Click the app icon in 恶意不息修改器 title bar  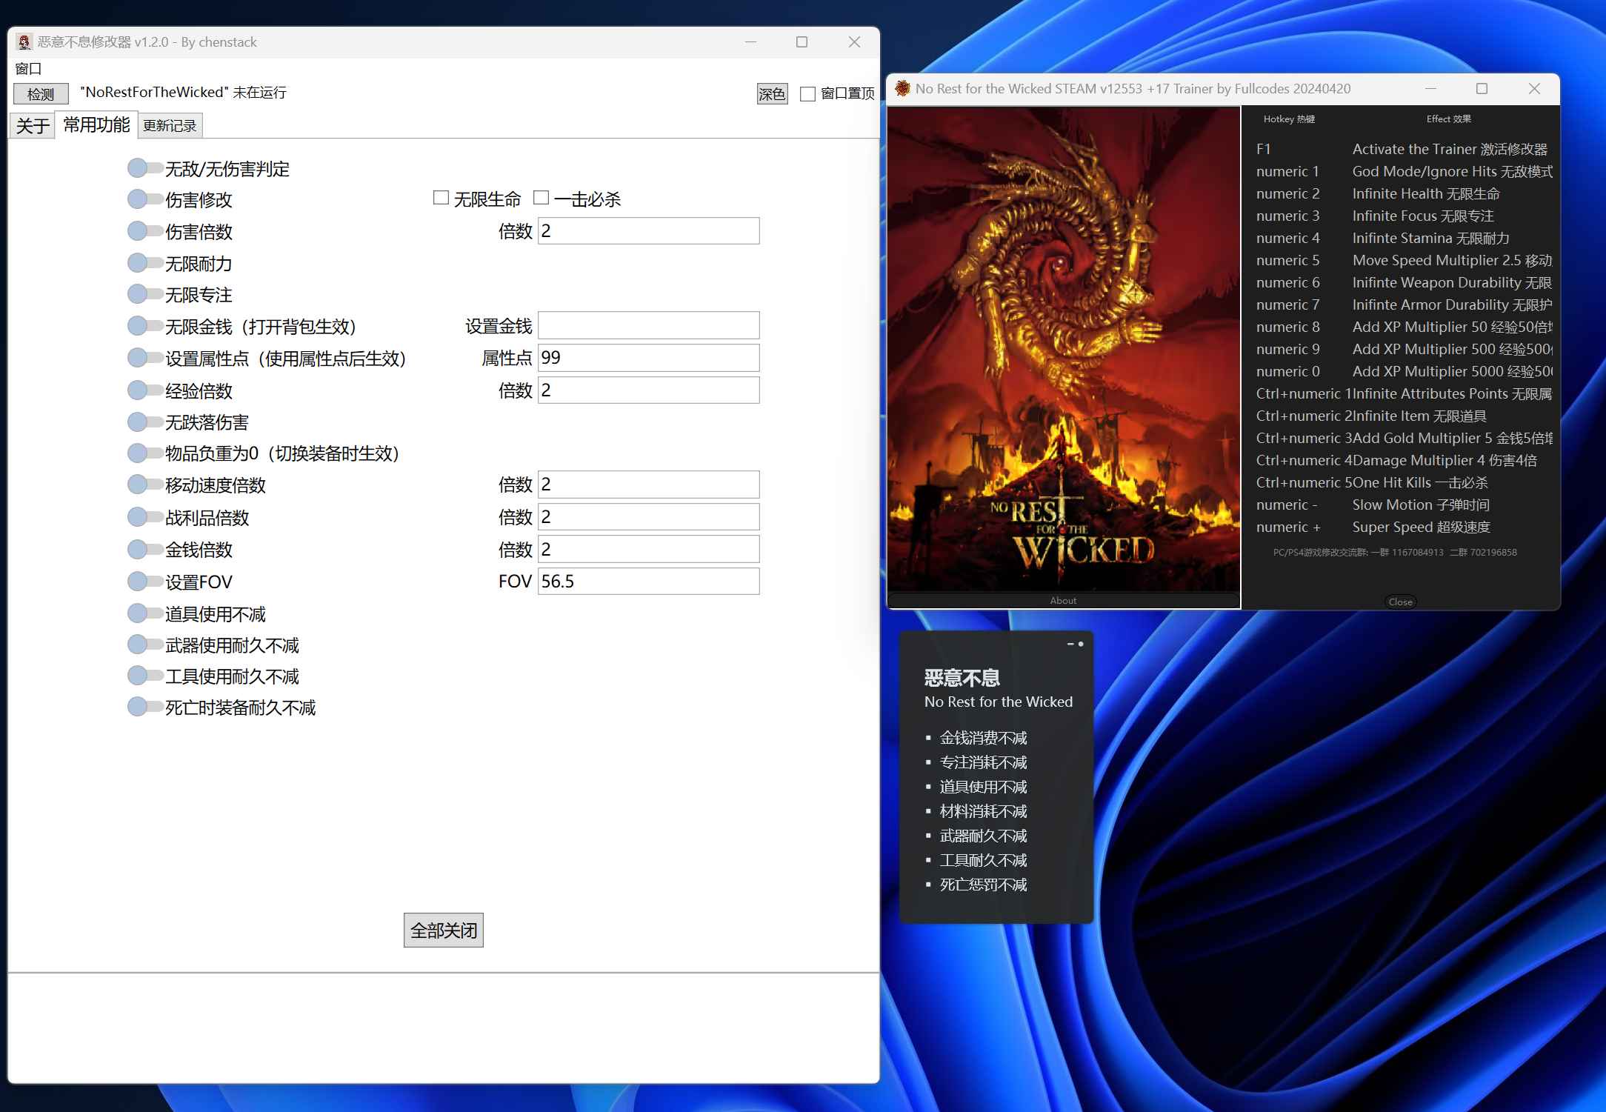[x=23, y=42]
